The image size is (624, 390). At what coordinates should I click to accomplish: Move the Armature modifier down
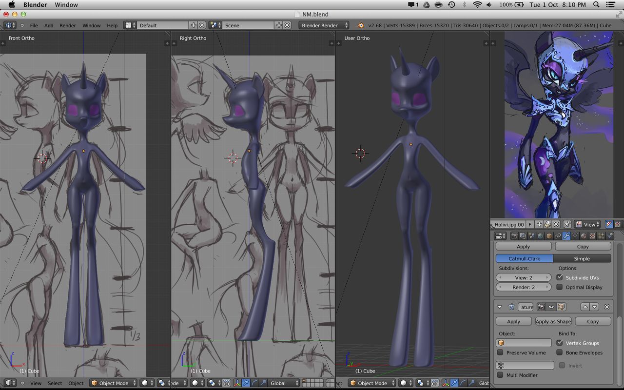tap(594, 307)
